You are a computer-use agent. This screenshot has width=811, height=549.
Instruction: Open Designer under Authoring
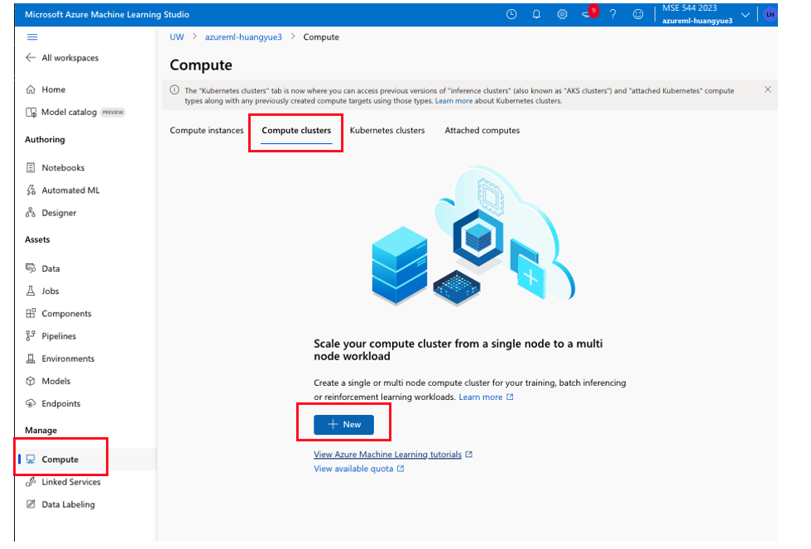[x=59, y=213]
